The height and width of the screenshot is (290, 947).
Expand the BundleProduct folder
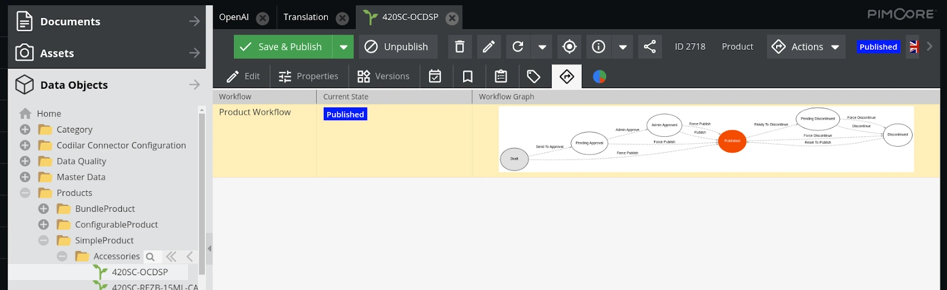click(x=43, y=209)
